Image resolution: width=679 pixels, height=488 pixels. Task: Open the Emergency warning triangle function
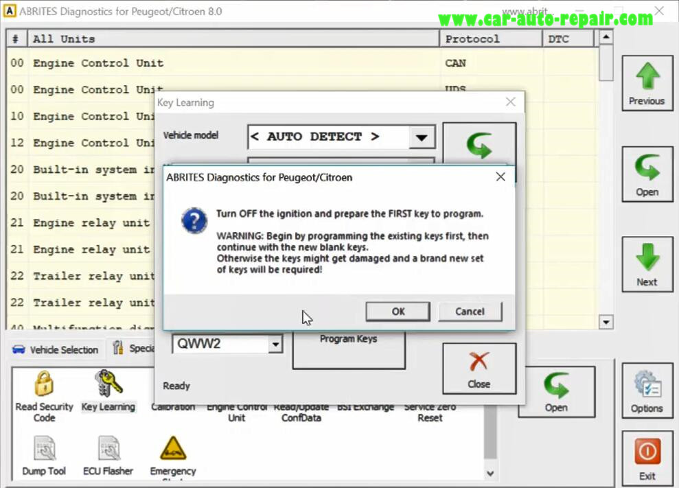click(173, 457)
